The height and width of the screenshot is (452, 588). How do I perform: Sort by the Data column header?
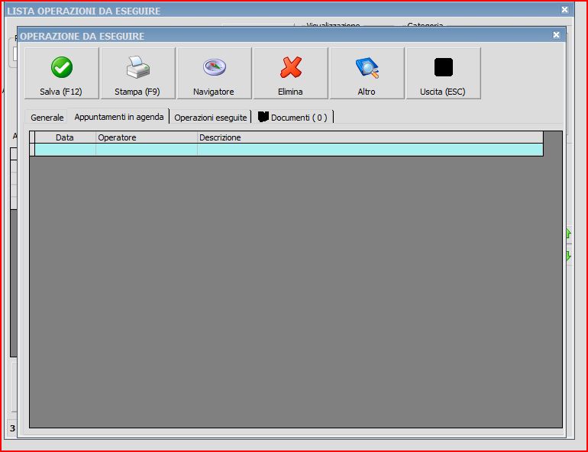pyautogui.click(x=65, y=137)
